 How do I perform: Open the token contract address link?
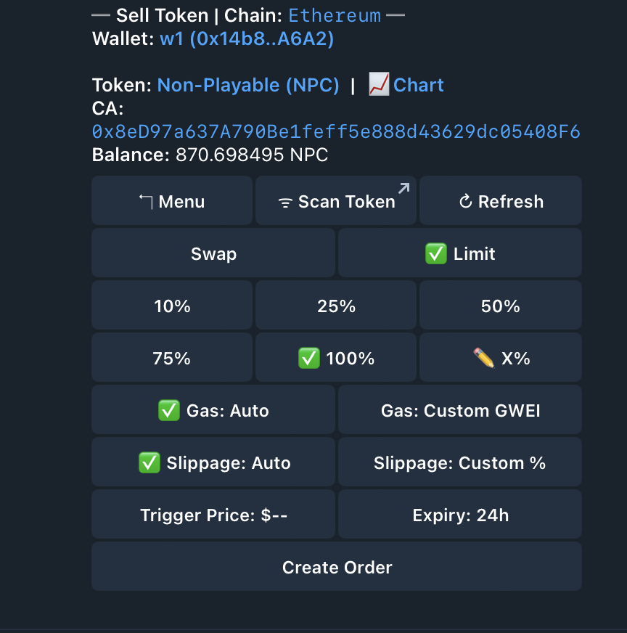(x=336, y=131)
